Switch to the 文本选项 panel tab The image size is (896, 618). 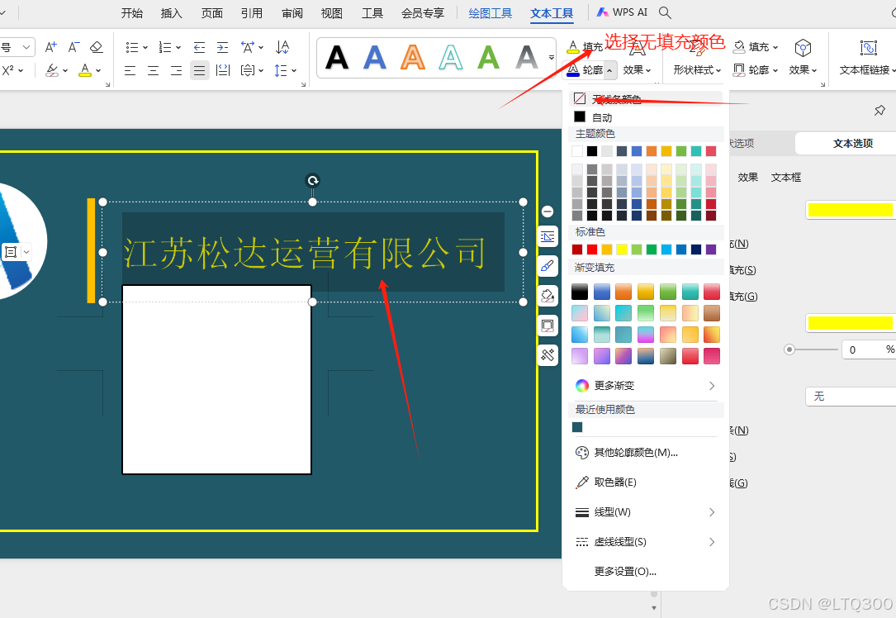[852, 144]
